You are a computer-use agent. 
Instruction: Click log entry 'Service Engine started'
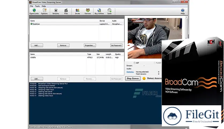(x=47, y=86)
